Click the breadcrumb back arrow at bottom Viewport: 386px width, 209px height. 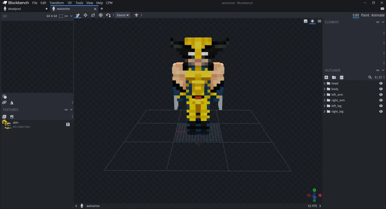76,206
